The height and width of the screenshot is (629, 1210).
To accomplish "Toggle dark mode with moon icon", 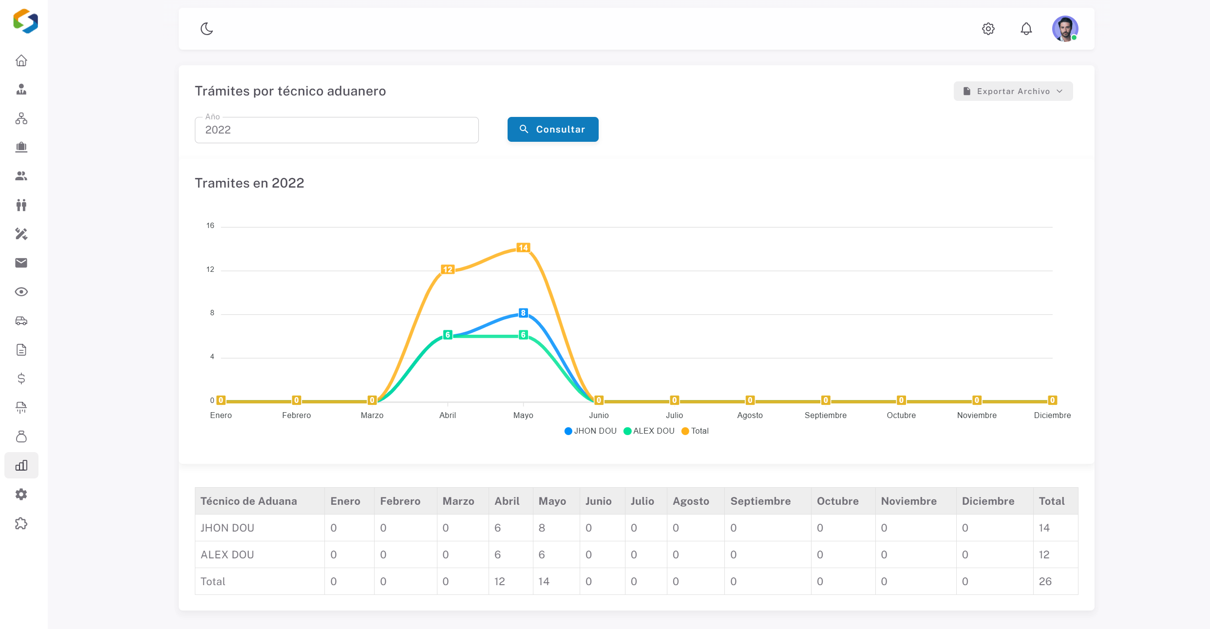I will [207, 29].
